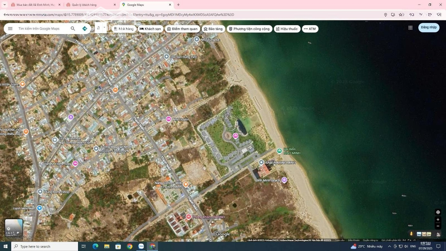The height and width of the screenshot is (251, 446).
Task: Expand the input method dropdown arrow
Action: point(104,28)
